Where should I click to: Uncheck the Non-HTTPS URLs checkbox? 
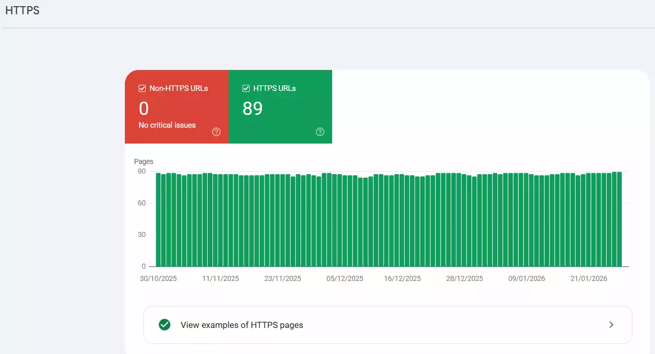tap(142, 88)
